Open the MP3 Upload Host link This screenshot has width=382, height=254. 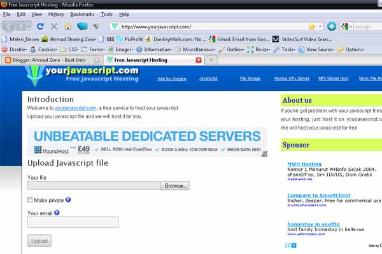point(333,79)
